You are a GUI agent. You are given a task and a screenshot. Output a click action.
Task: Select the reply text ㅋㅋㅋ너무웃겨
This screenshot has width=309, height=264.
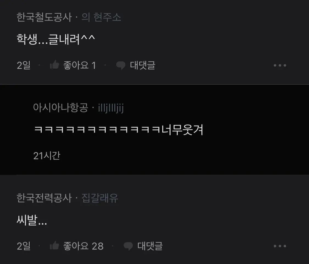tap(118, 130)
